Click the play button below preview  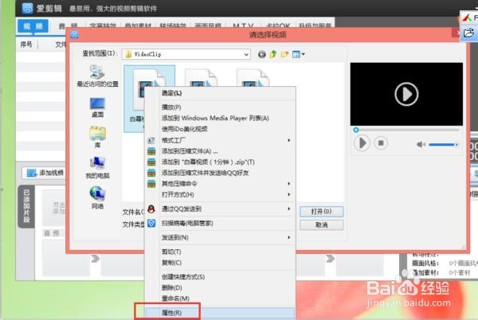[x=362, y=143]
